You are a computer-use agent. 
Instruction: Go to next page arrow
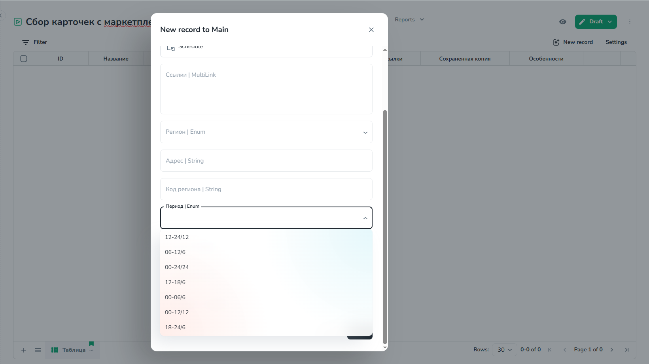[612, 350]
